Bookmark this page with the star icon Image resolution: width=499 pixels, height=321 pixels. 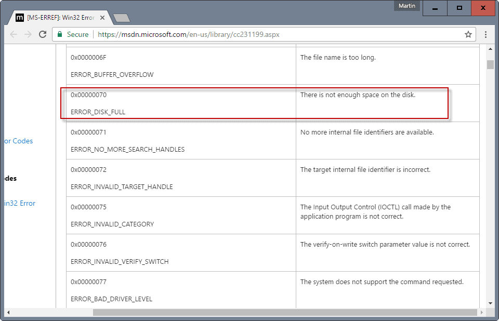(468, 34)
